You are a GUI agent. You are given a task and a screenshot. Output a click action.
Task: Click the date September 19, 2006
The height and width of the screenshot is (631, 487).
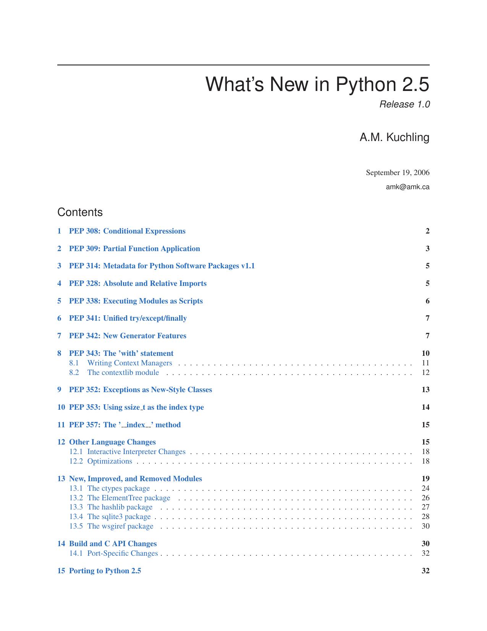(x=398, y=173)
